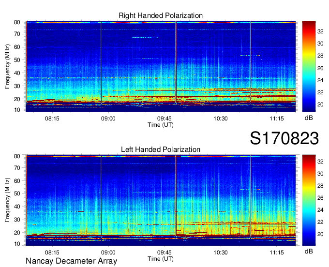
Task: Click "Time (UT)" label under Left Handed plot
Action: click(161, 259)
